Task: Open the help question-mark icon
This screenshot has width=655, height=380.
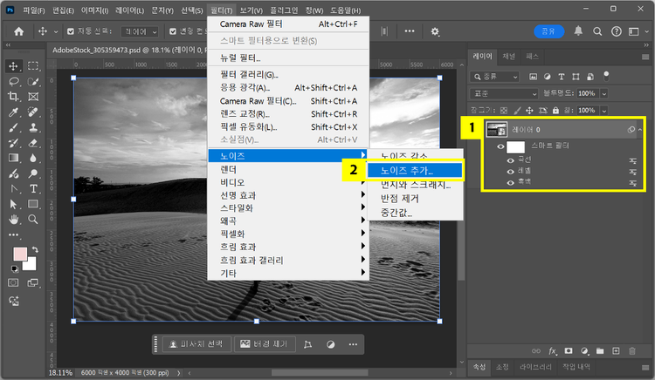Action: 617,31
